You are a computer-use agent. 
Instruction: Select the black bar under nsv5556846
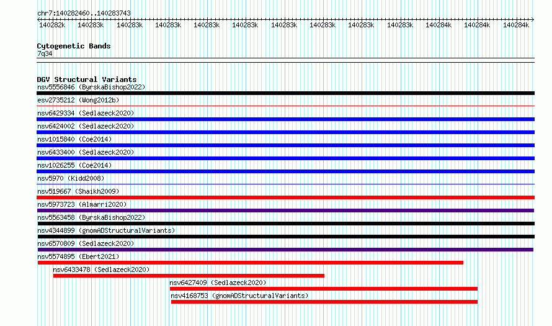[x=285, y=93]
